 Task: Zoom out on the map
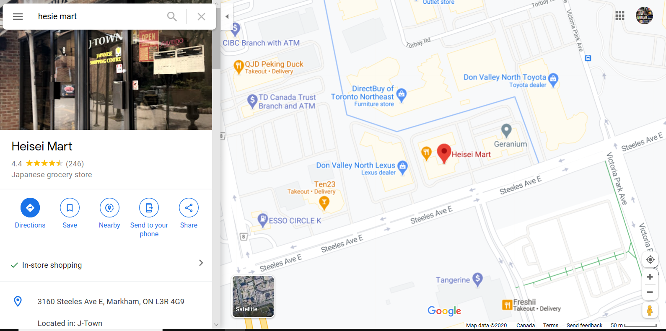click(x=650, y=292)
